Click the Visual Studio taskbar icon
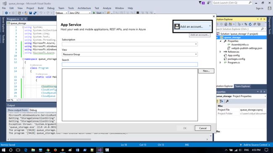This screenshot has width=273, height=153. pyautogui.click(x=100, y=150)
